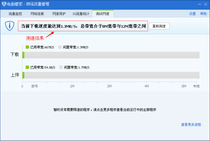Click the 拨号 axis label
Viewport: 210px width, 141px height.
click(35, 86)
